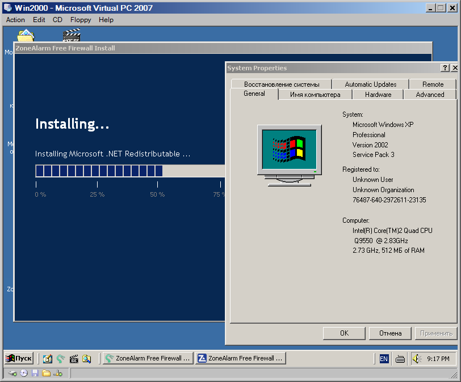Switch to the Automatic Updates tab
461x382 pixels.
[370, 84]
